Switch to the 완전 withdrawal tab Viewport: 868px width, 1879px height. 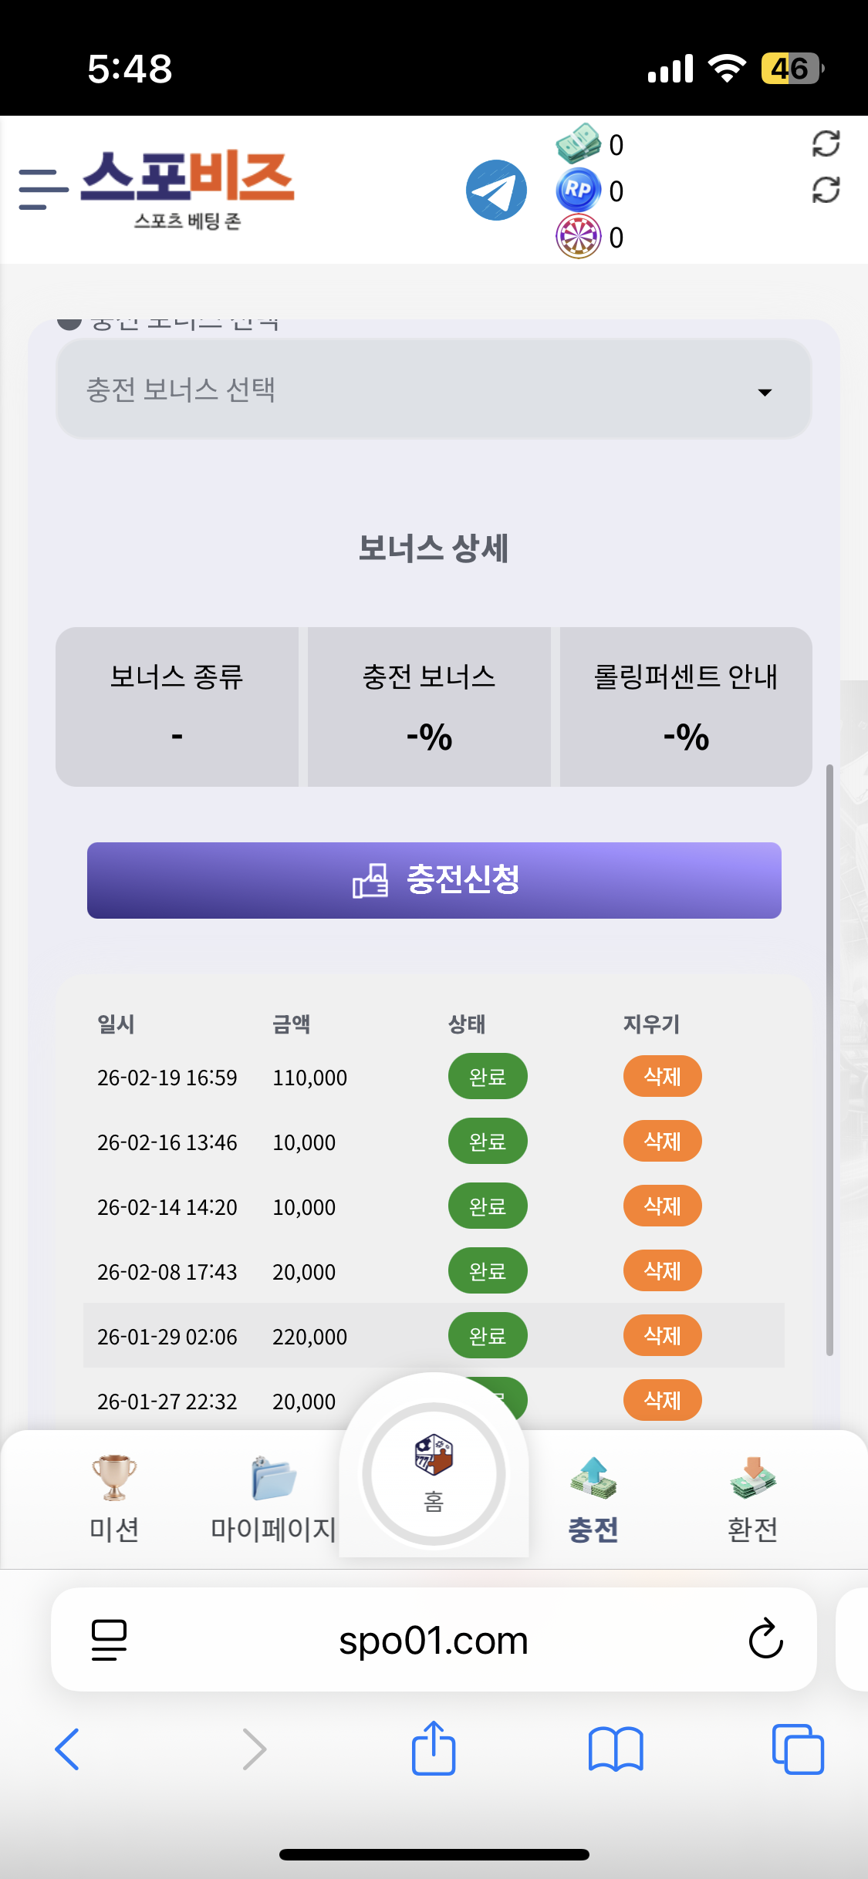[x=752, y=1498]
